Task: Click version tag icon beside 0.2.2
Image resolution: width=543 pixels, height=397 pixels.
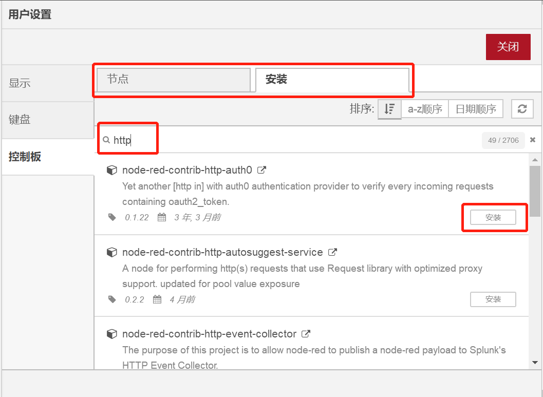Action: 112,299
